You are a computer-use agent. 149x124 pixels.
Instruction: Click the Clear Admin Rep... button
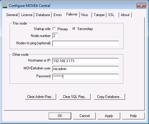[40, 97]
